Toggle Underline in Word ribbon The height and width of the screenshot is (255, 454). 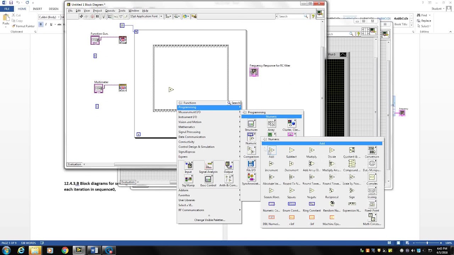51,24
